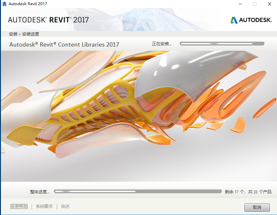Click the 正在安装... status text
The width and height of the screenshot is (277, 215).
162,44
